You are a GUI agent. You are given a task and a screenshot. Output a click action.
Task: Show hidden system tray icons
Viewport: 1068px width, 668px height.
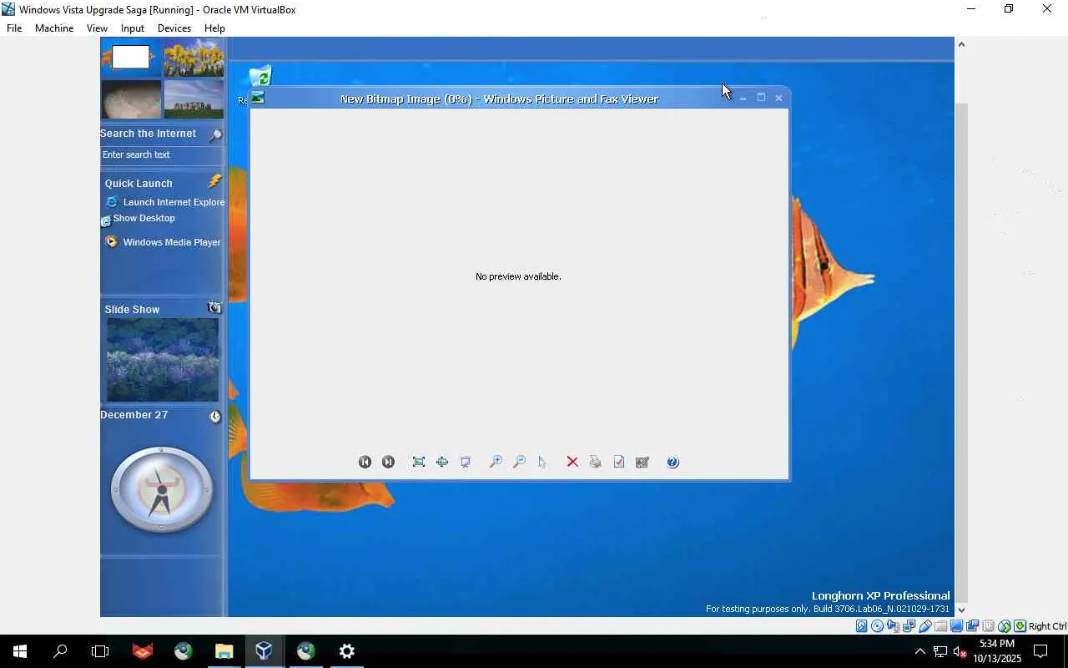[919, 651]
